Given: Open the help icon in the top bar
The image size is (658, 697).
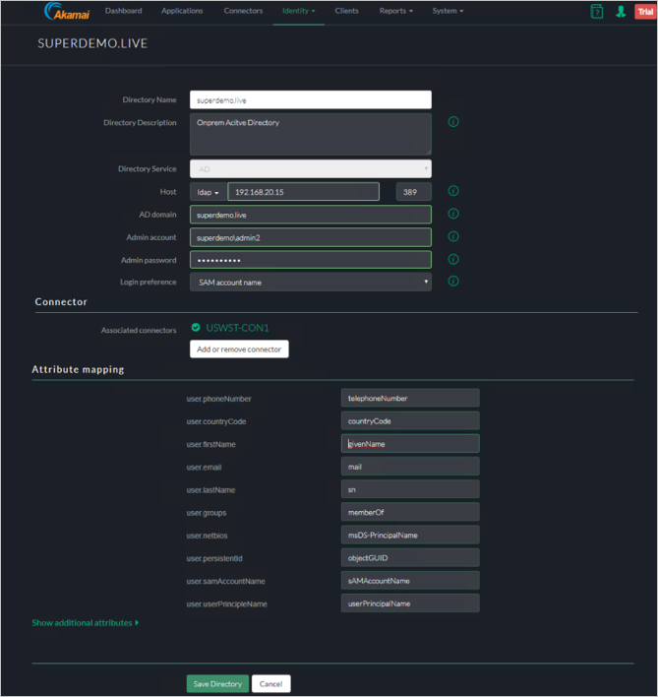Looking at the screenshot, I should click(597, 12).
